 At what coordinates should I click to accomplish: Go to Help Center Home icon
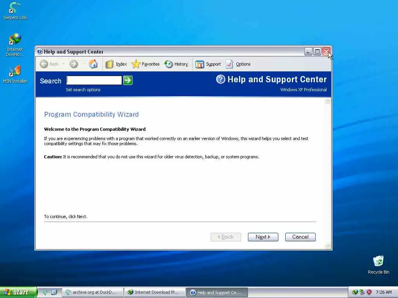coord(93,64)
